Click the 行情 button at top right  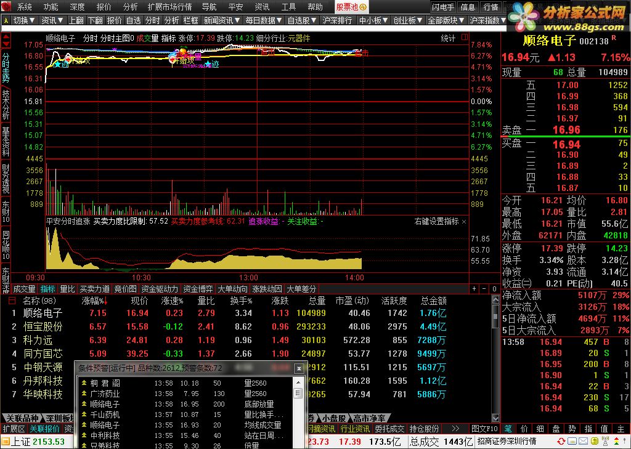[x=491, y=7]
